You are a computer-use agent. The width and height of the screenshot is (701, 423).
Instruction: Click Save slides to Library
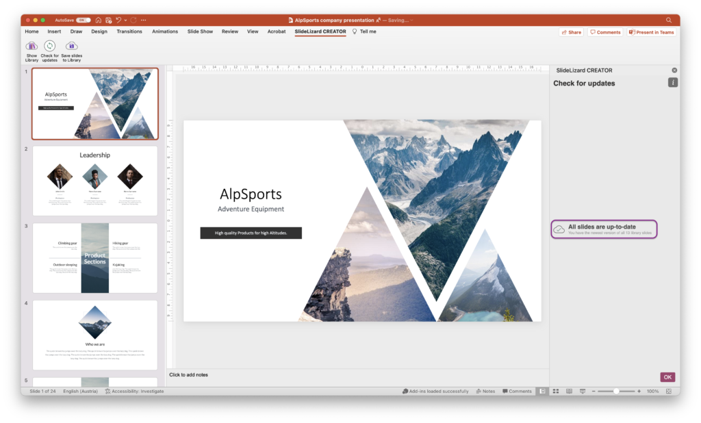coord(71,51)
